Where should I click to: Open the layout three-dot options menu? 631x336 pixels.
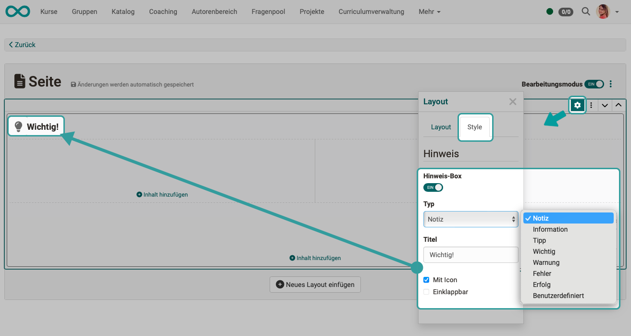[x=591, y=105]
